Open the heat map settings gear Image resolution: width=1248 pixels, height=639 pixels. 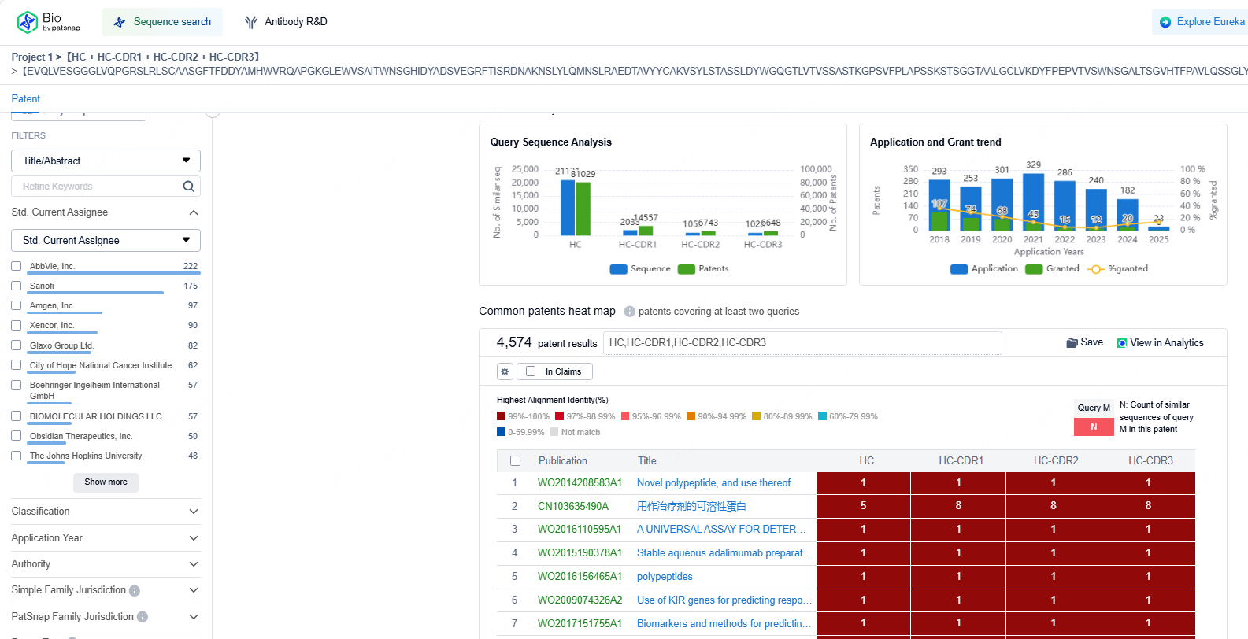[505, 371]
